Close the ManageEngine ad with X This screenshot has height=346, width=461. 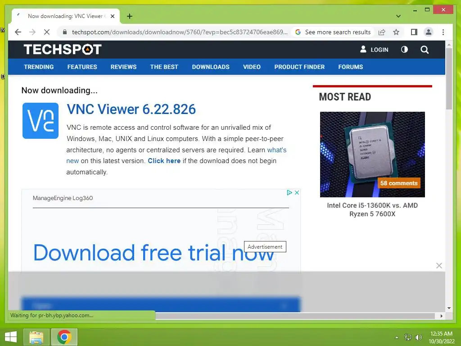point(297,192)
